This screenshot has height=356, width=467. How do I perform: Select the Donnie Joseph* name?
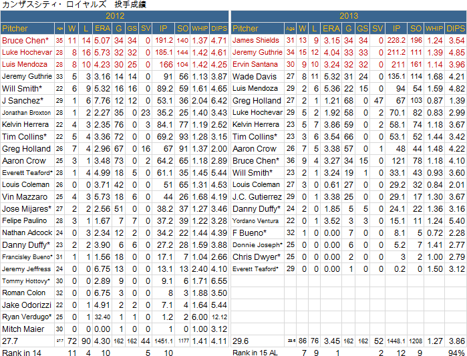[x=257, y=245]
